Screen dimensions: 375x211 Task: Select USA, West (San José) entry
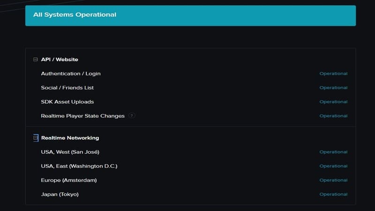[70, 152]
